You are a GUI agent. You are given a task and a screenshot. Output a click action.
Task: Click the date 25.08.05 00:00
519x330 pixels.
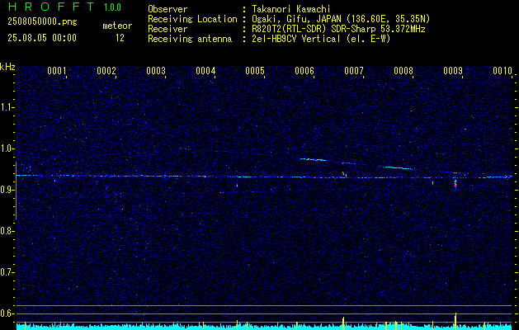[42, 38]
